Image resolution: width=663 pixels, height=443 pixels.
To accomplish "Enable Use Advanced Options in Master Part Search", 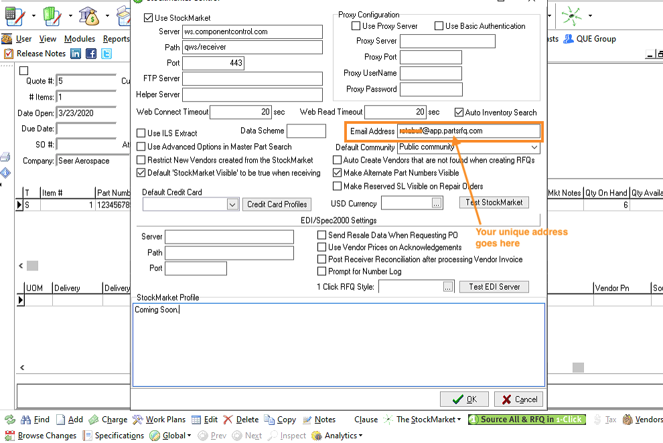I will point(141,147).
